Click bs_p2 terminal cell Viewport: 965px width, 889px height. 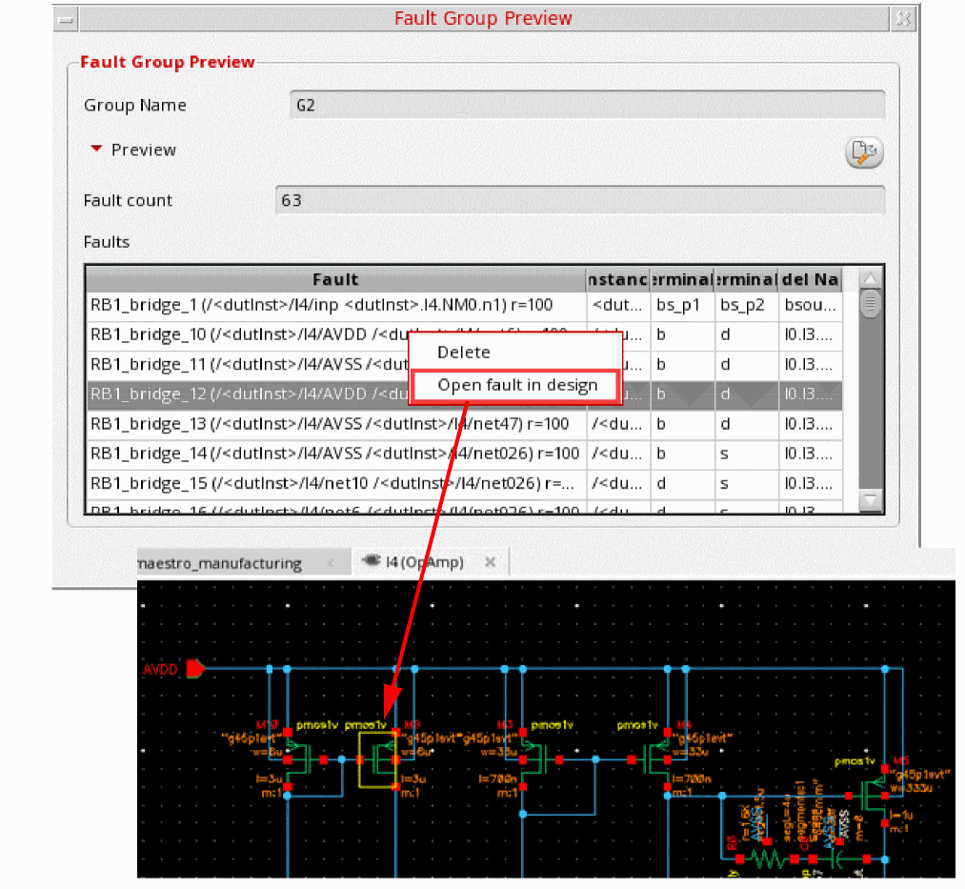pos(746,305)
